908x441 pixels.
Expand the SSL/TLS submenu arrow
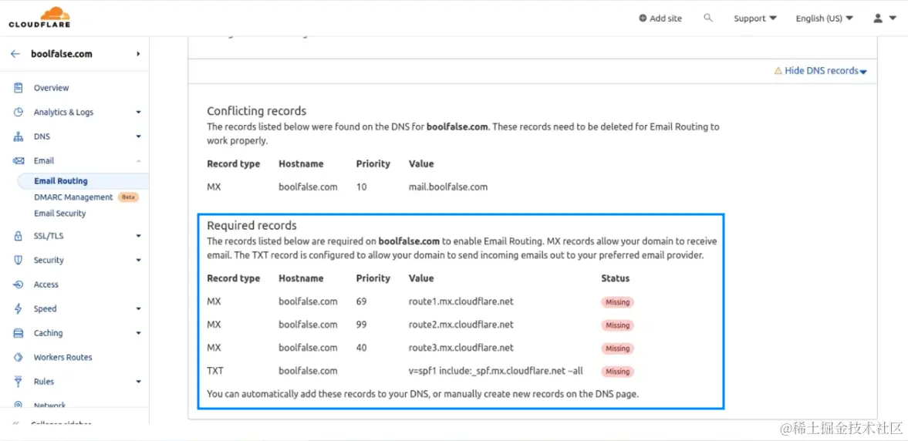138,236
